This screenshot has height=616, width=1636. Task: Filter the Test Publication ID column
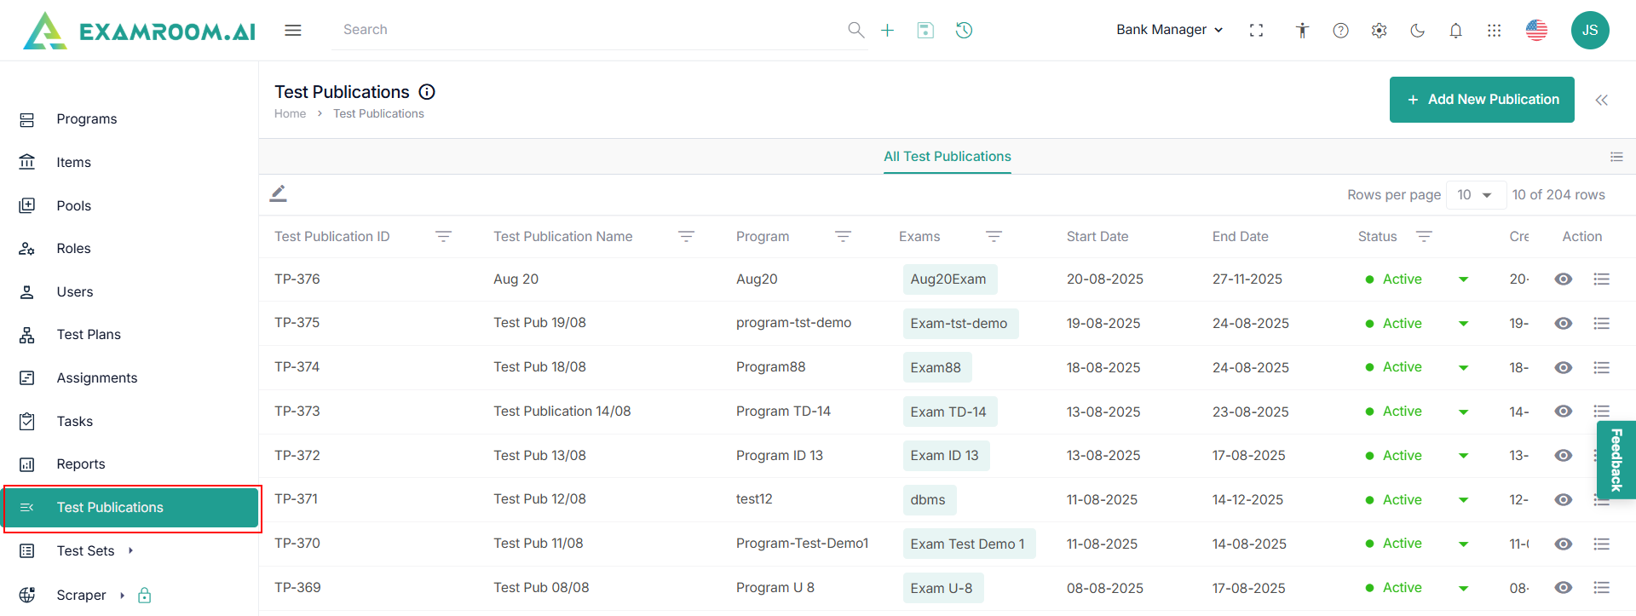(443, 236)
